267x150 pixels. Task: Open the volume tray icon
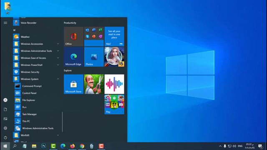[234, 146]
